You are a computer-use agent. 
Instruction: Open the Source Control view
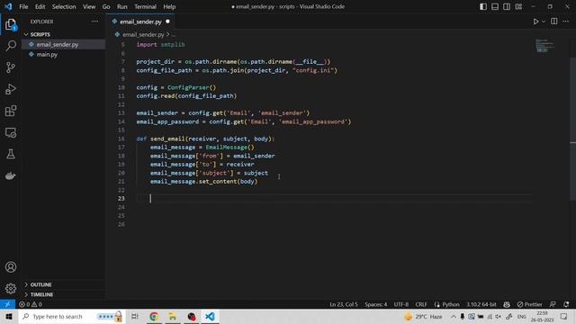click(x=11, y=67)
